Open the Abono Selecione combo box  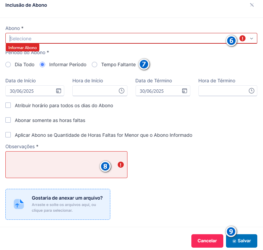[131, 38]
